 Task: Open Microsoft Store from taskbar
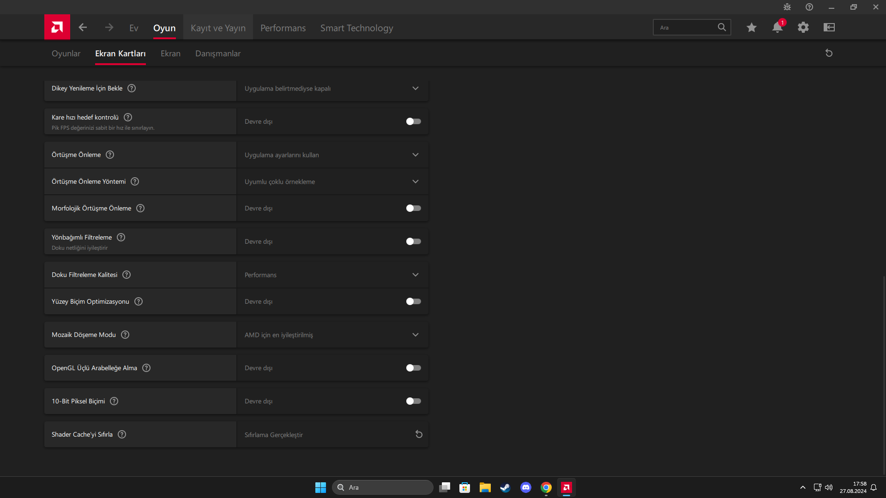(464, 487)
